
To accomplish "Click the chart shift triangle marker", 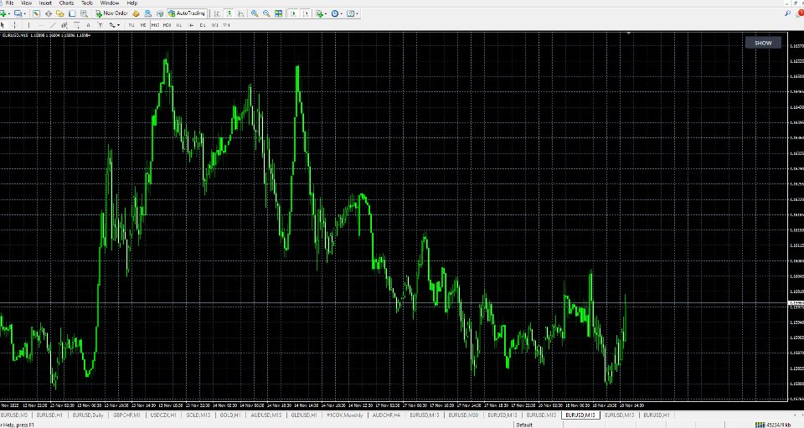I will coord(629,34).
